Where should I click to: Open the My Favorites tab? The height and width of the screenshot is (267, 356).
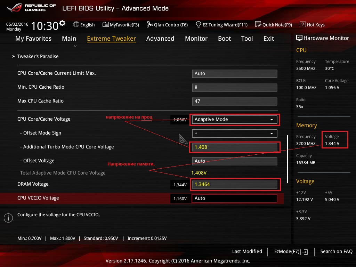(x=33, y=39)
